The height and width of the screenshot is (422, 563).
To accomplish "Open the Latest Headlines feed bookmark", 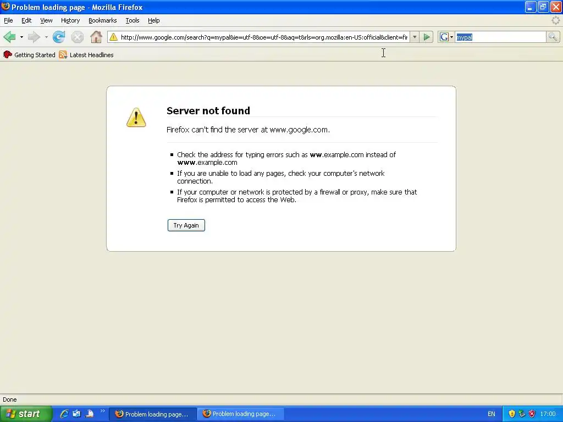I will [x=86, y=54].
